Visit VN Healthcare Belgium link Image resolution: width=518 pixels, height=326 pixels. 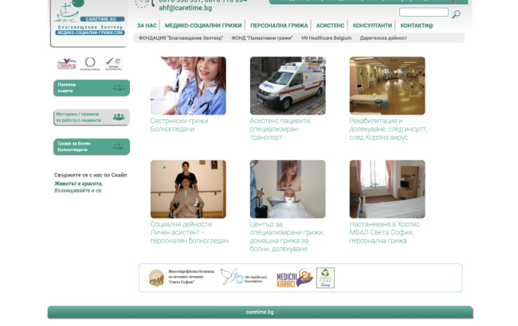click(326, 38)
